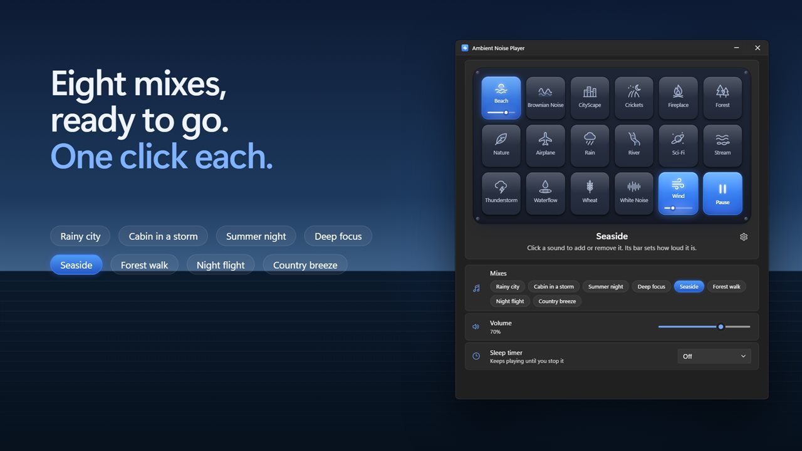Click 'Keeps playing until you stop it' text

(x=526, y=361)
